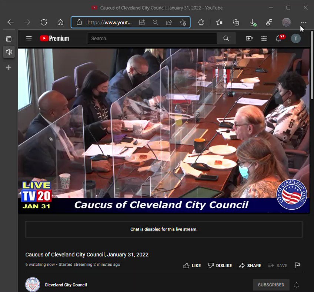Open the toolbar icon right of Downloads
Screen dimensions: 314x292
269,22
